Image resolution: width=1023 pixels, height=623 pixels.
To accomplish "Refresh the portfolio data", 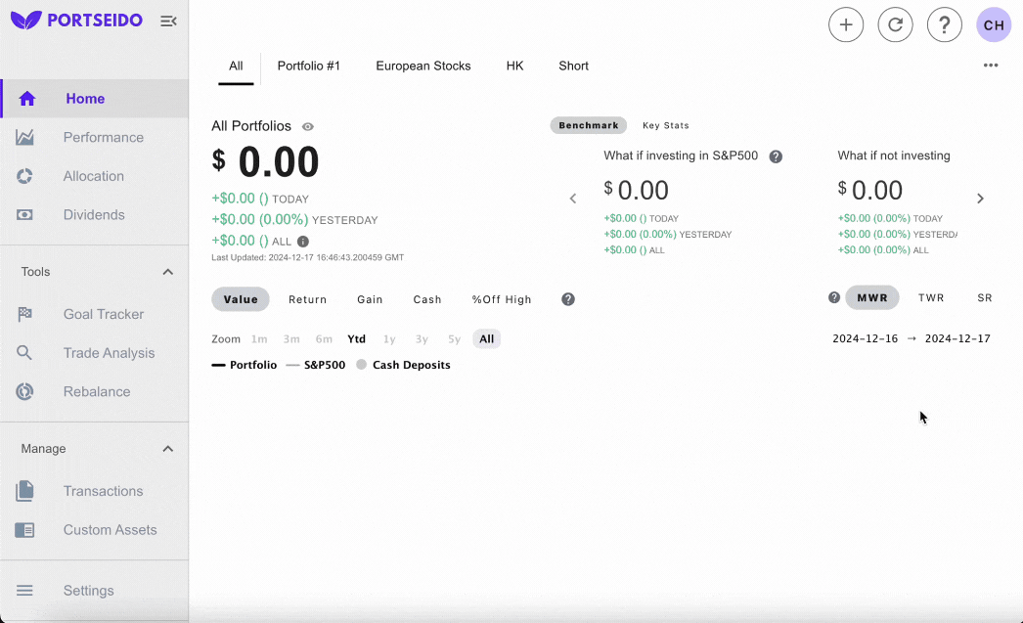I will tap(895, 24).
